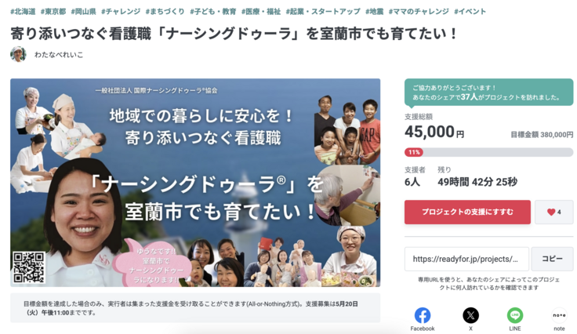577x334 pixels.
Task: Open the #子ども・教育 tag
Action: 213,12
